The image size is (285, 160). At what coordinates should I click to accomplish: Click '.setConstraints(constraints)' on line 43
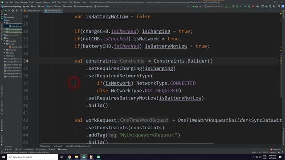125,128
